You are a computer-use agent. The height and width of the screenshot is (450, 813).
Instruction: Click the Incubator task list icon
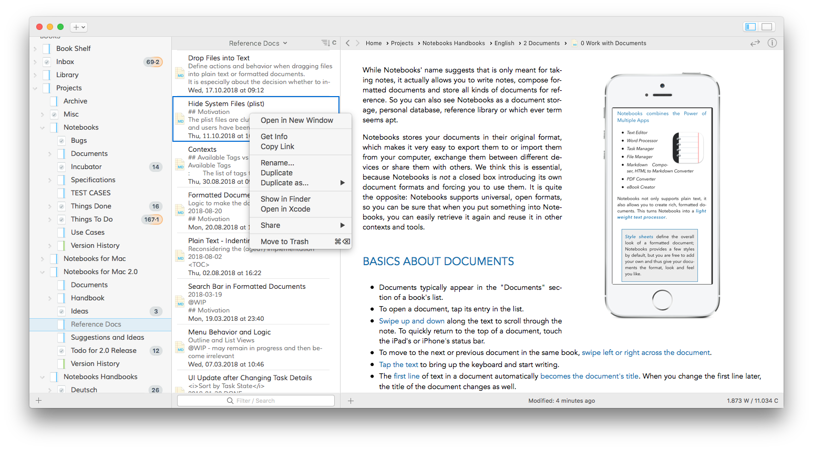61,167
